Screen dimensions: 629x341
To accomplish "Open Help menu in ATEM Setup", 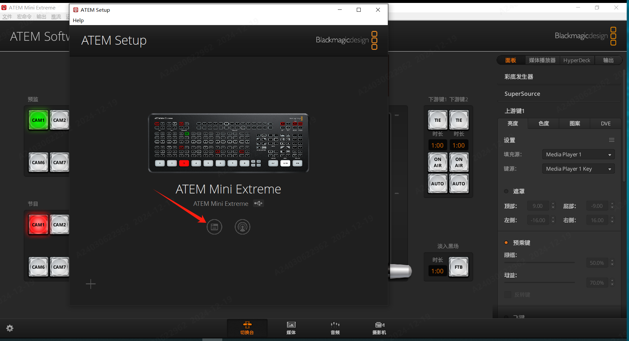I will pyautogui.click(x=78, y=20).
